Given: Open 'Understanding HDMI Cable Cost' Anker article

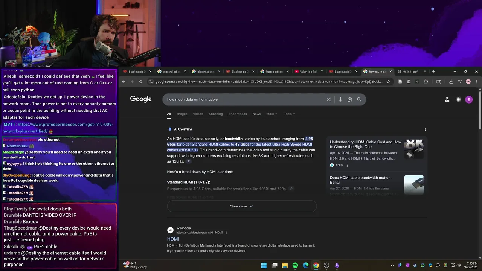Looking at the screenshot, I should pos(365,145).
